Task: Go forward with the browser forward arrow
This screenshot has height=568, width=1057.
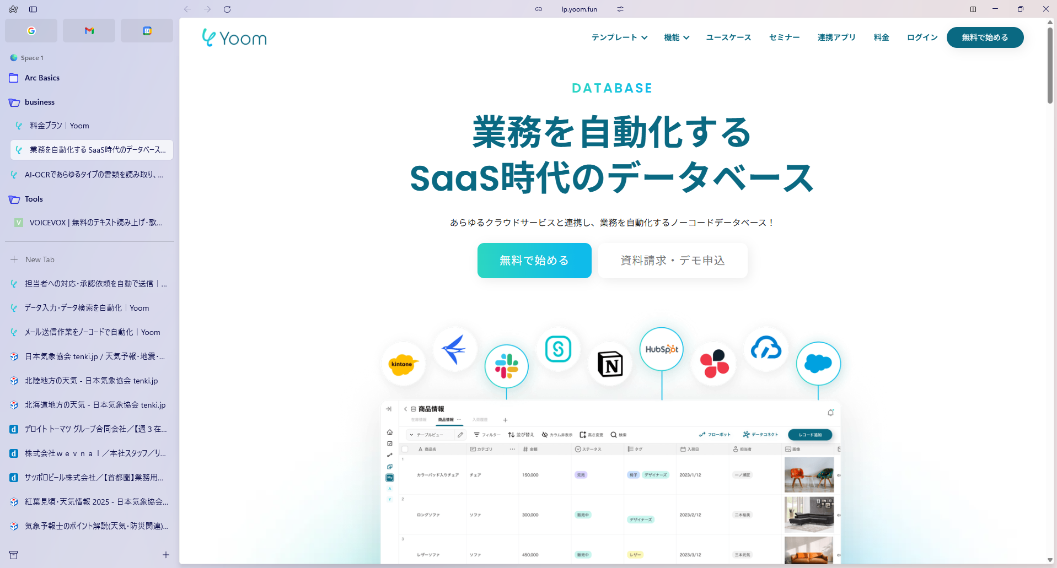Action: [x=207, y=9]
